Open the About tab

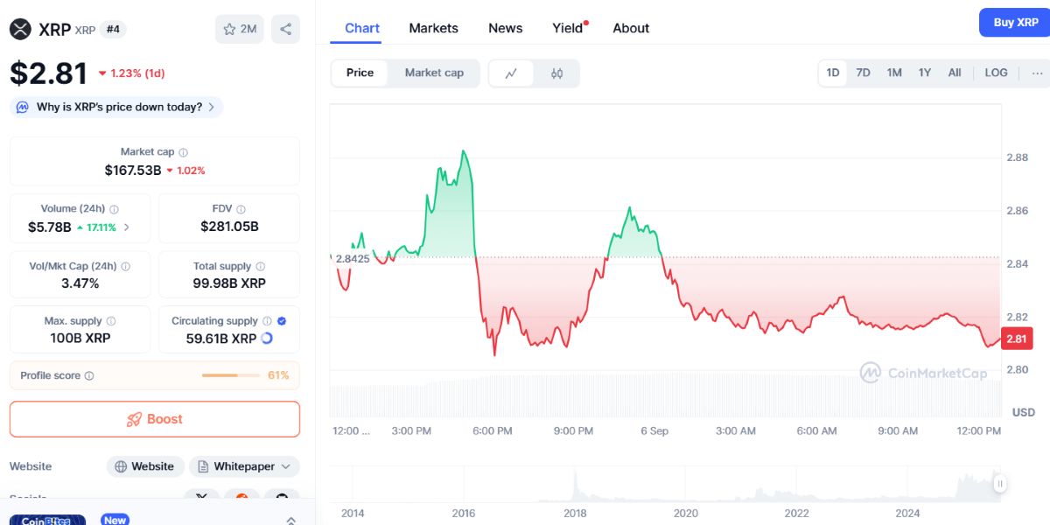[x=631, y=28]
